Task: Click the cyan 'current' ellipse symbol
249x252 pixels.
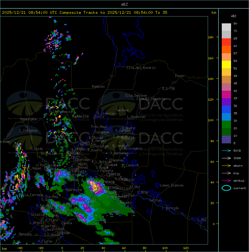Action: pyautogui.click(x=226, y=188)
